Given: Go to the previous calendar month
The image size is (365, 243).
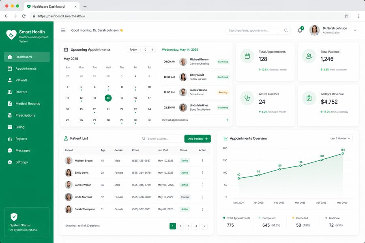Looking at the screenshot, I should (x=146, y=49).
